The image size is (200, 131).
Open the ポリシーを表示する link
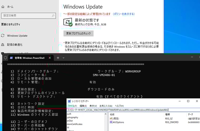pos(124,14)
